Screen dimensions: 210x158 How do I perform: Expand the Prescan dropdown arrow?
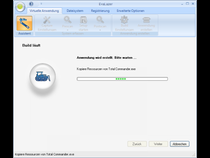click(67, 30)
